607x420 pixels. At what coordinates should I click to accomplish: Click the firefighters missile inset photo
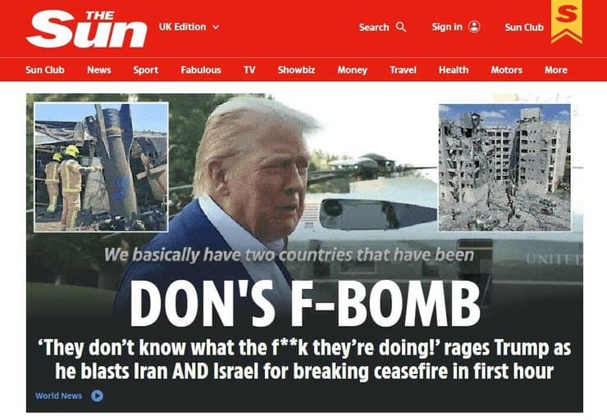click(x=101, y=167)
